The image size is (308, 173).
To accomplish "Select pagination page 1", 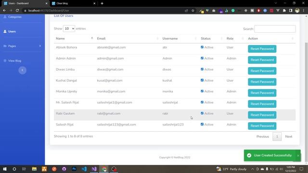I will click(x=277, y=136).
